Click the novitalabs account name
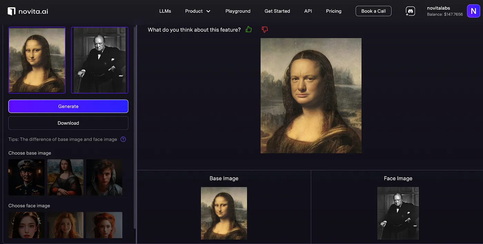This screenshot has height=244, width=483. pyautogui.click(x=438, y=8)
